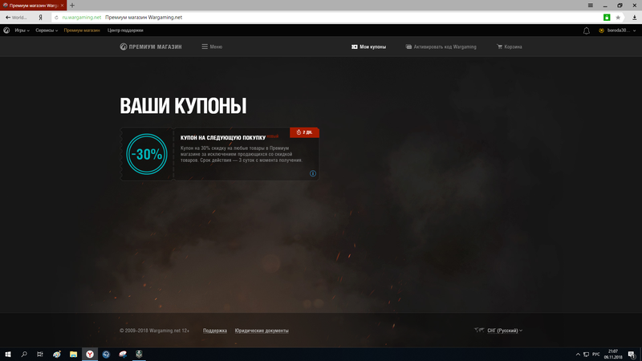The height and width of the screenshot is (361, 642).
Task: Open Юридические документы footer link
Action: click(262, 331)
